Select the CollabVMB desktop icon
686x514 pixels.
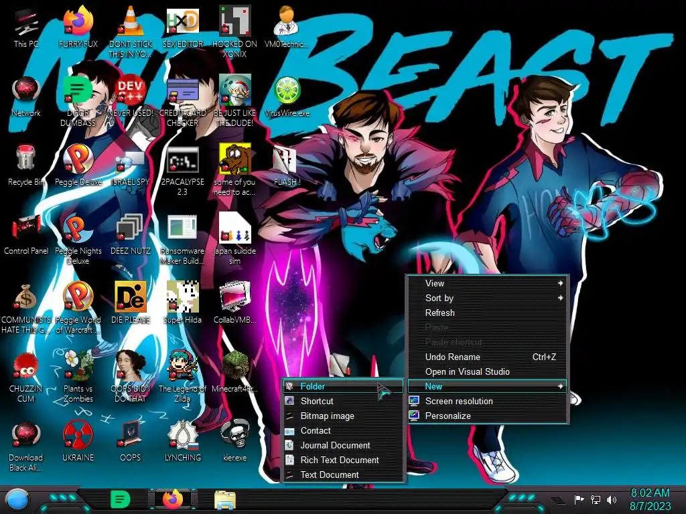coord(235,303)
